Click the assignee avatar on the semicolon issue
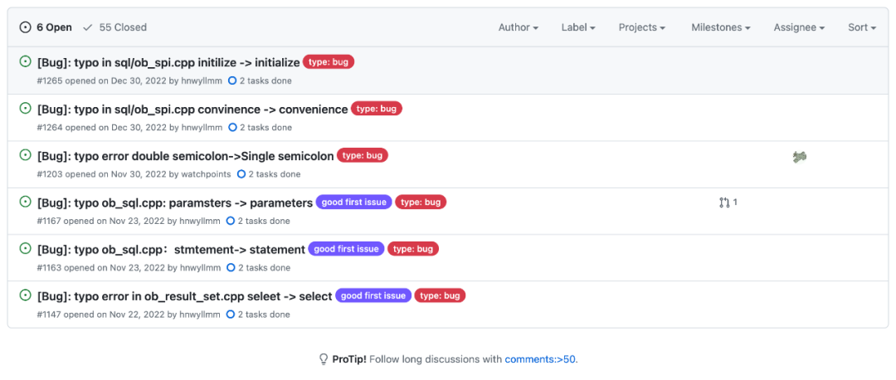This screenshot has width=896, height=380. click(x=799, y=157)
